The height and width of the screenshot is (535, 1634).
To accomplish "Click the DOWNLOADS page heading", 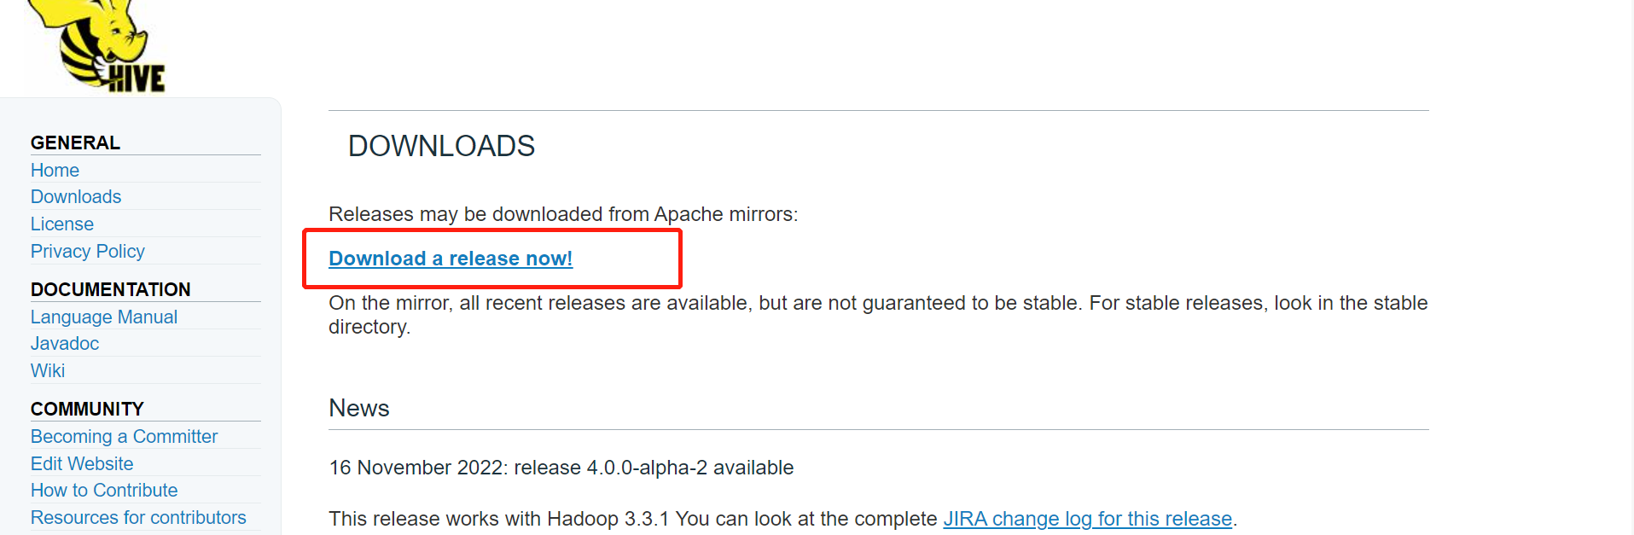I will click(x=441, y=146).
